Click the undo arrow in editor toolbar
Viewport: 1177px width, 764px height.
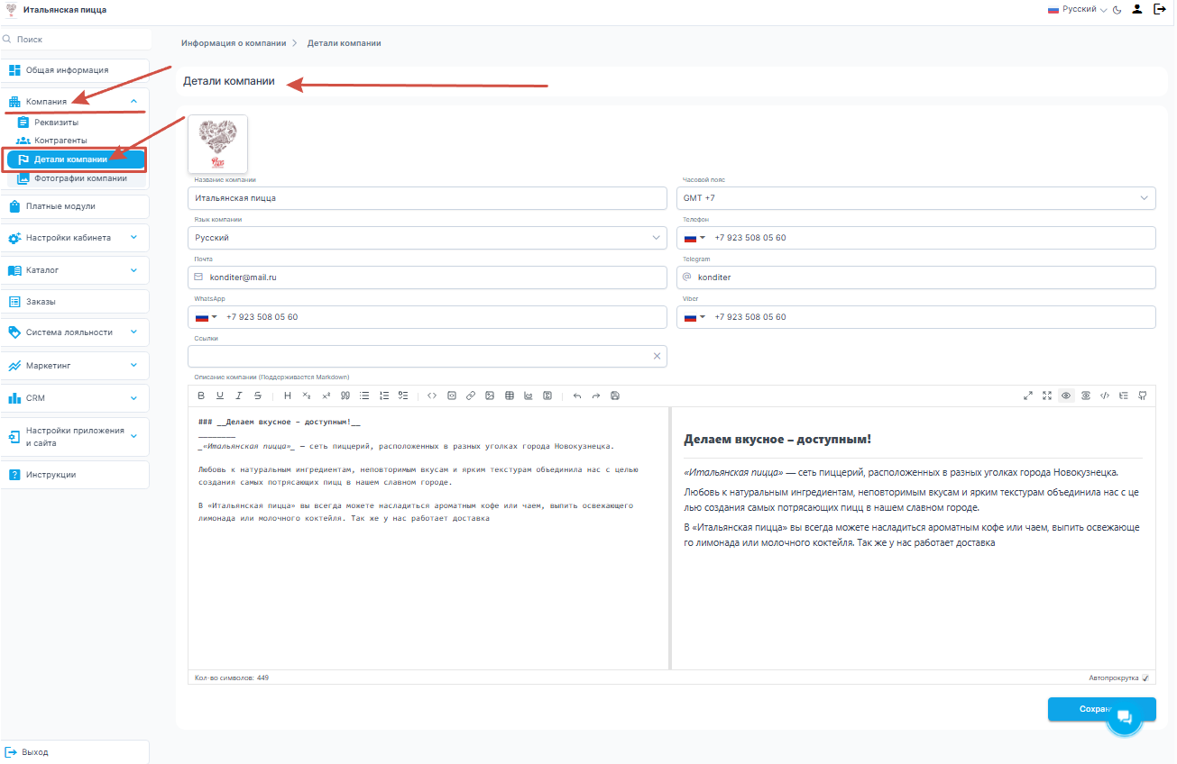577,396
